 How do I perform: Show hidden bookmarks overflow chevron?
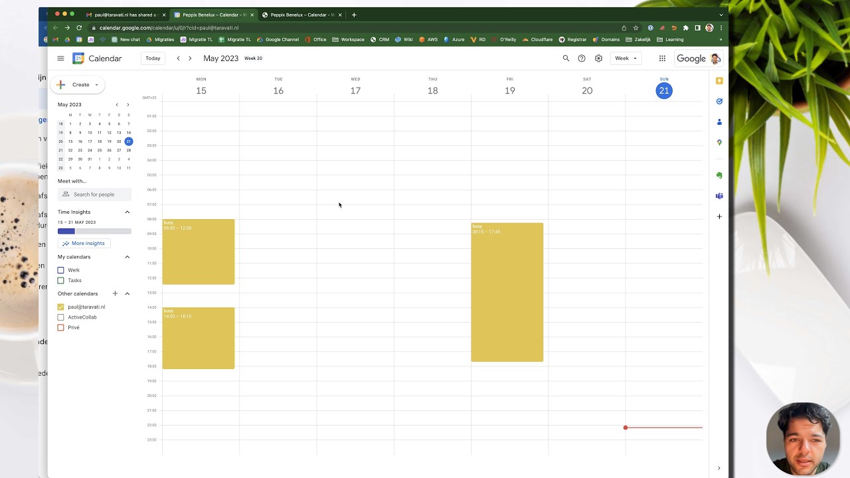(x=721, y=40)
